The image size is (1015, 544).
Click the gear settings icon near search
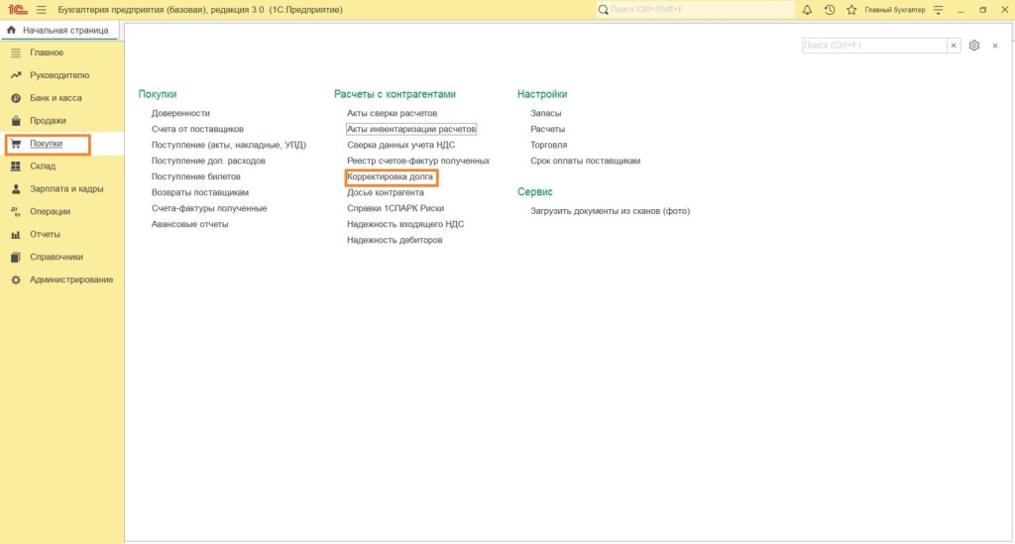(974, 46)
